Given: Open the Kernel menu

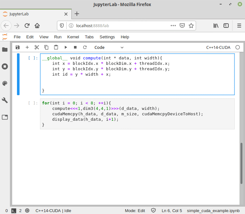Looking at the screenshot, I should tap(73, 37).
